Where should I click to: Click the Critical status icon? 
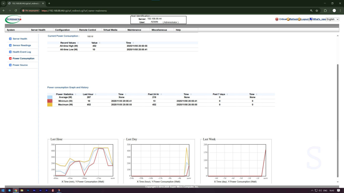(x=277, y=19)
